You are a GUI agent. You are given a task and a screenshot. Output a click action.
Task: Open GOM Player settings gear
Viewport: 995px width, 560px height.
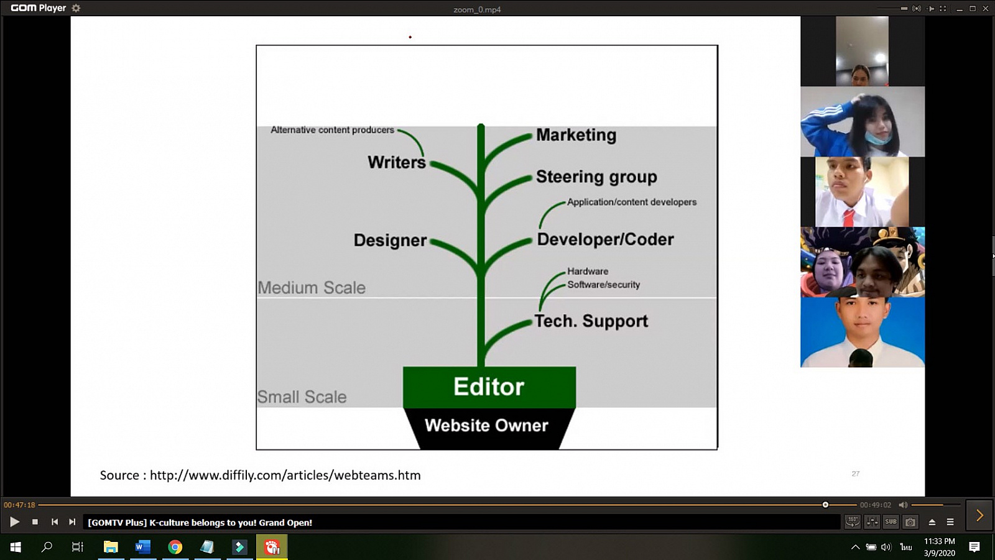tap(76, 8)
